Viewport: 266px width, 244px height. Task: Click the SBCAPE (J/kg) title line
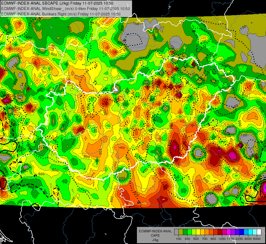coord(57,3)
